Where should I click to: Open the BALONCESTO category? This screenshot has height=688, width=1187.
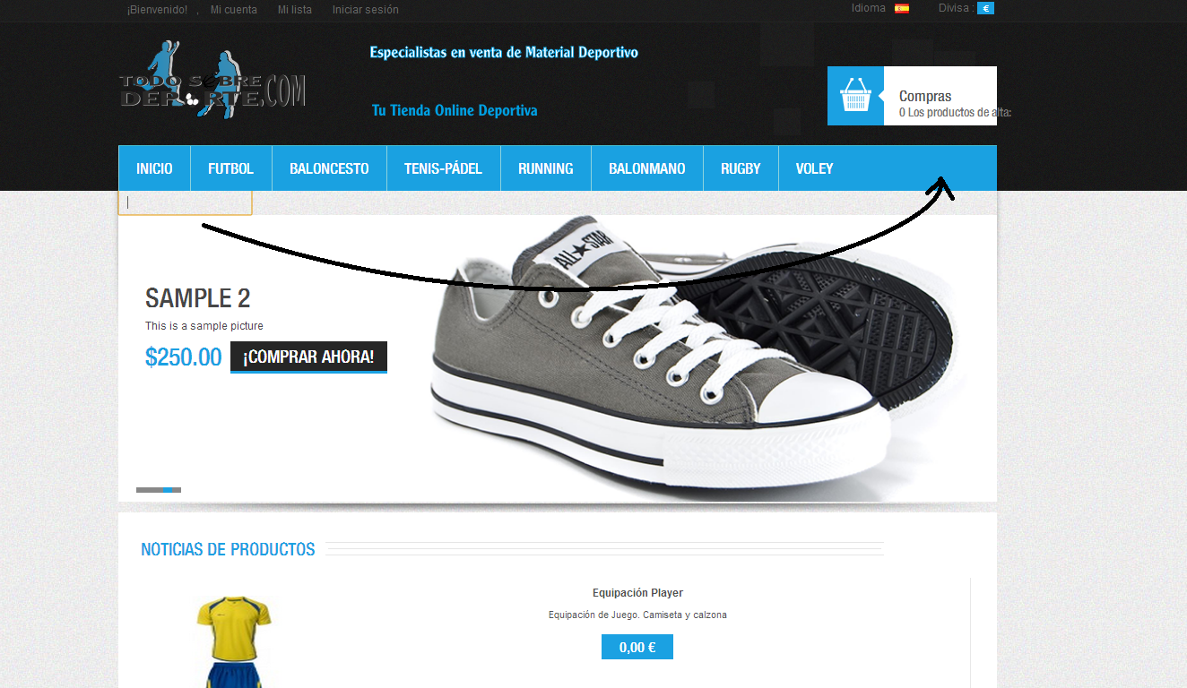click(329, 168)
